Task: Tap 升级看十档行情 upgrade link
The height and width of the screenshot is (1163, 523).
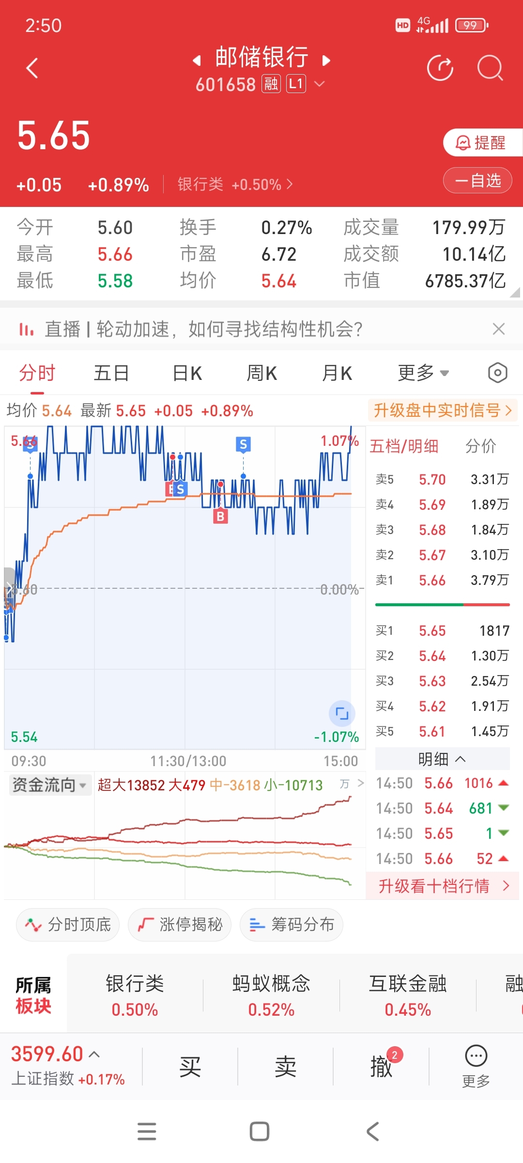Action: (x=443, y=886)
